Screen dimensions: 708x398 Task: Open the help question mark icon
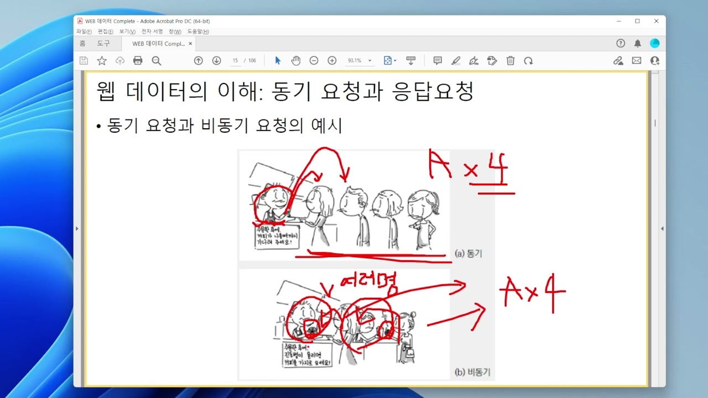point(621,43)
